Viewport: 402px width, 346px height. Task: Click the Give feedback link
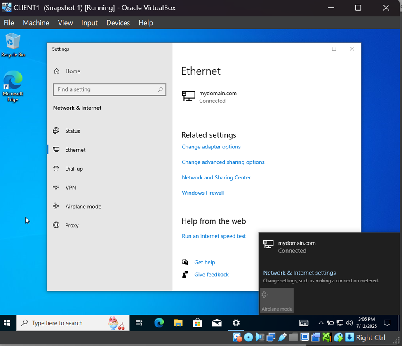click(x=211, y=275)
